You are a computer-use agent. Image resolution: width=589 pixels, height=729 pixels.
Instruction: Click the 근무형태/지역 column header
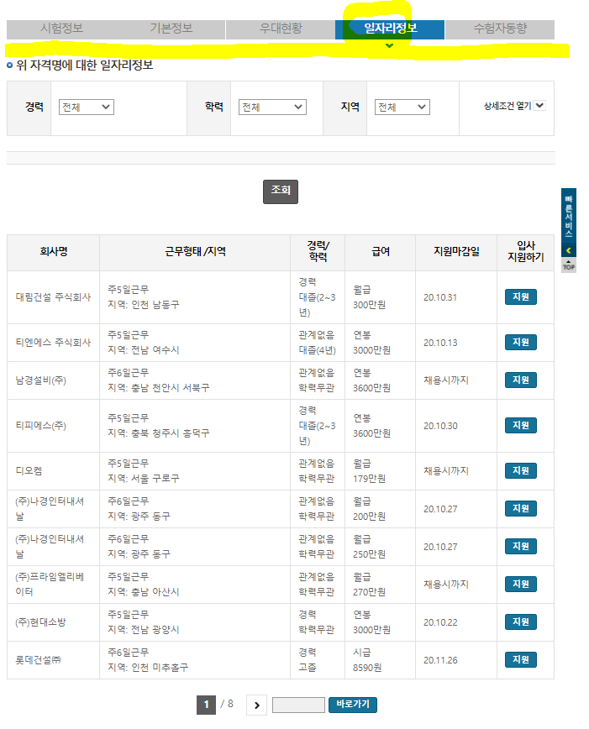[x=195, y=251]
